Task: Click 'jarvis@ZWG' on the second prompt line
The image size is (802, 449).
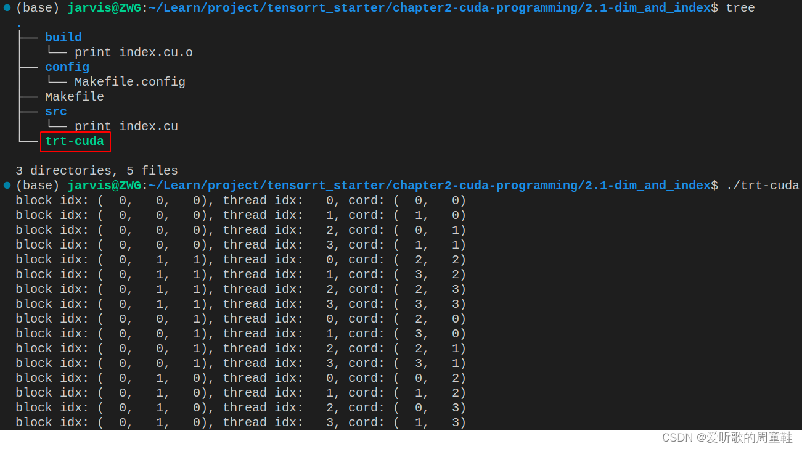Action: tap(104, 186)
